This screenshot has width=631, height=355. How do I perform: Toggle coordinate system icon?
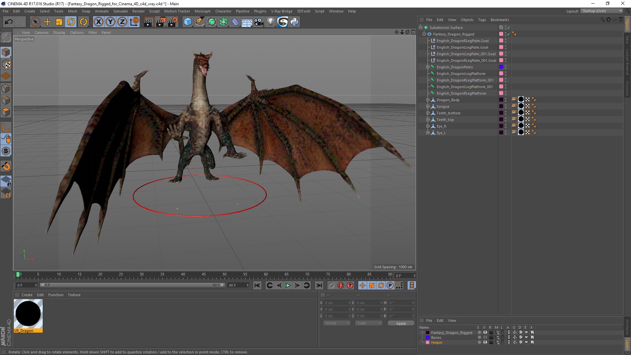pos(134,22)
